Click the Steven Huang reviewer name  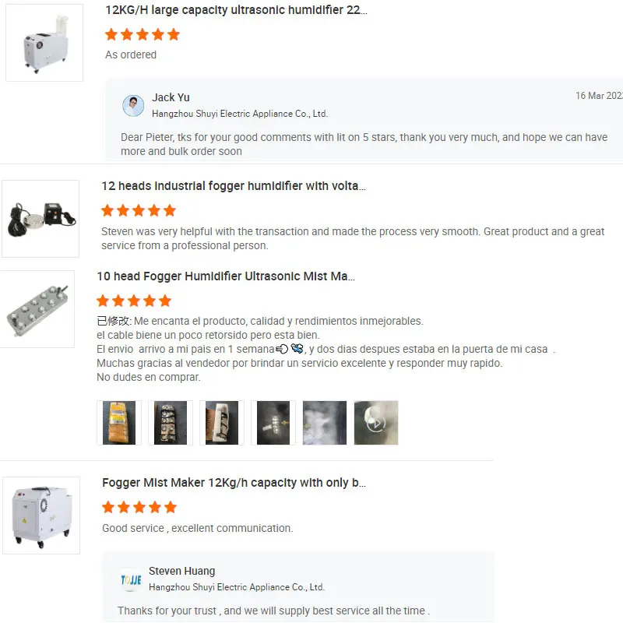tap(182, 571)
